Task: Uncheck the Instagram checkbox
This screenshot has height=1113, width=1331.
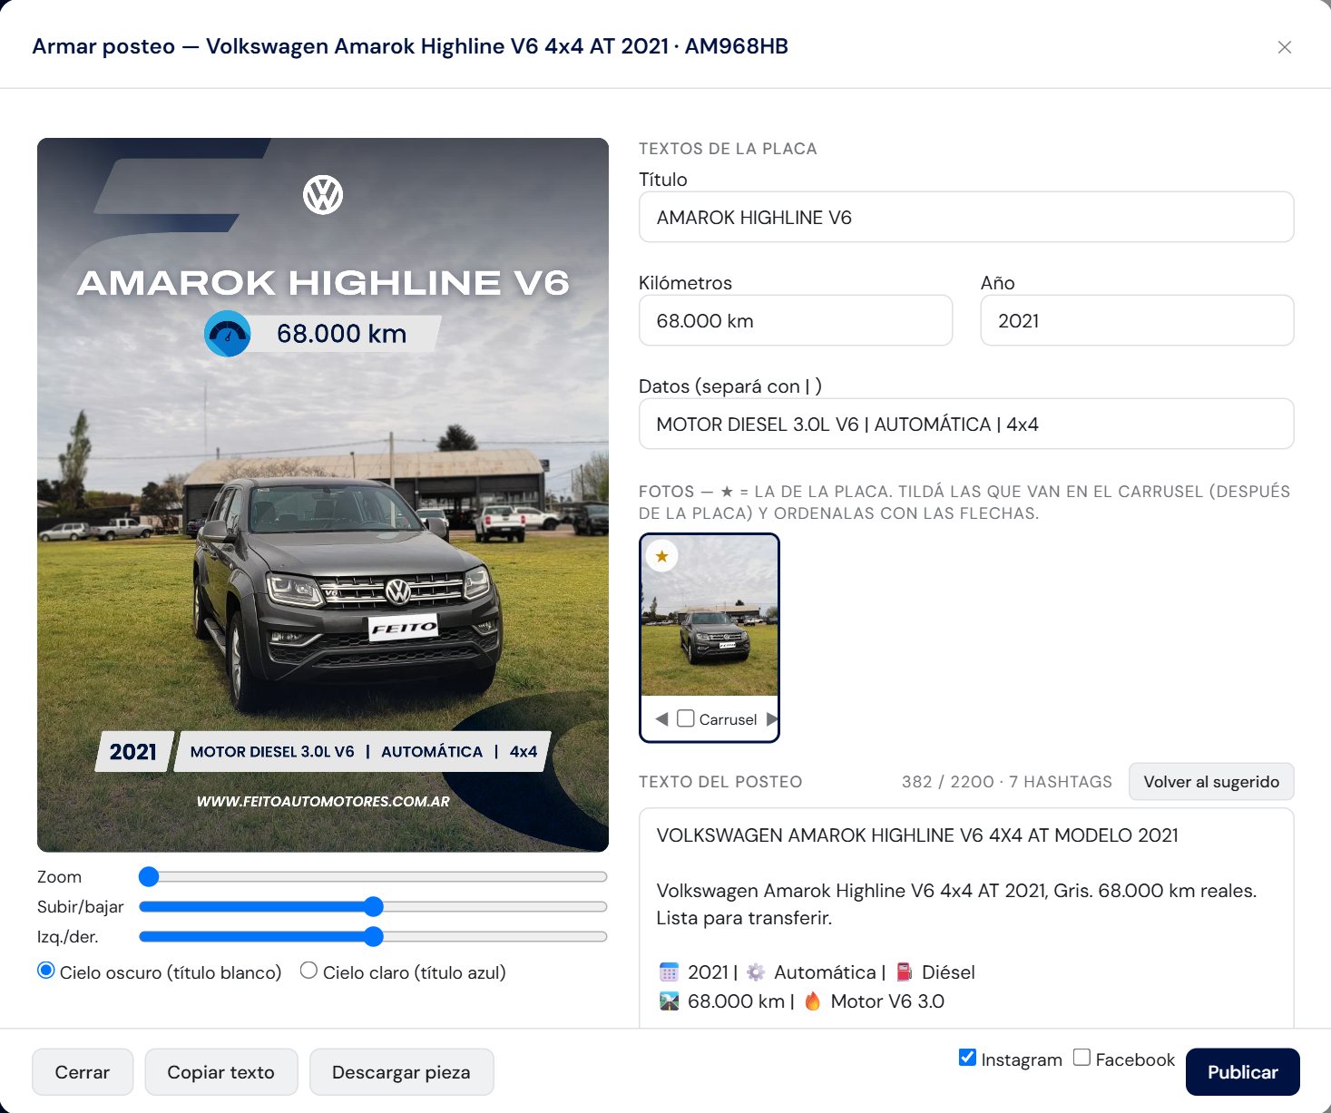Action: tap(967, 1058)
